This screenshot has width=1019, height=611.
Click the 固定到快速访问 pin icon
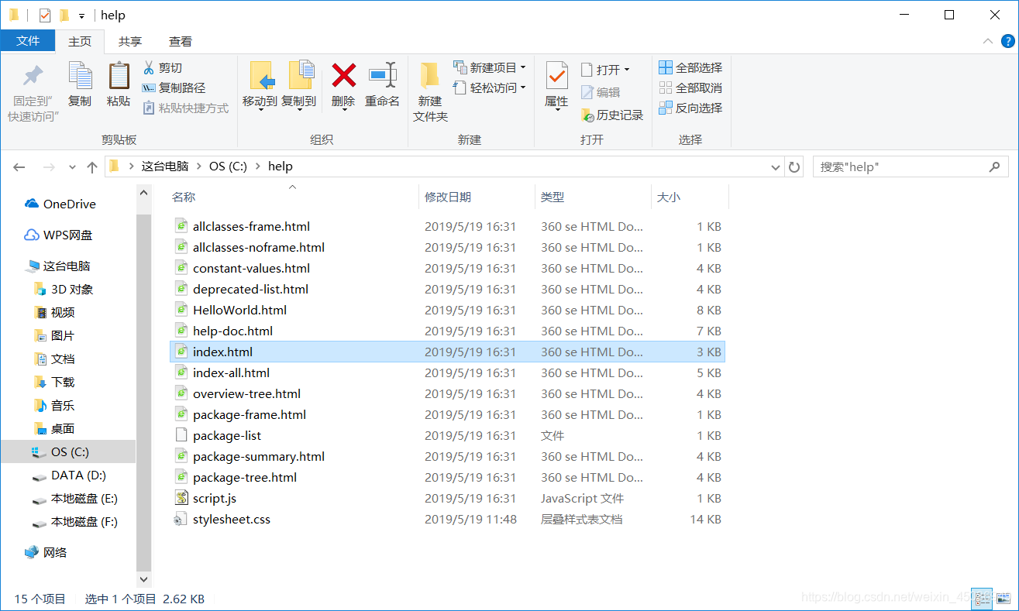click(33, 76)
